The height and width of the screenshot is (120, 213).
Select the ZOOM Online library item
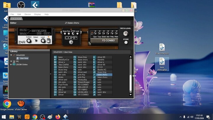(22, 65)
